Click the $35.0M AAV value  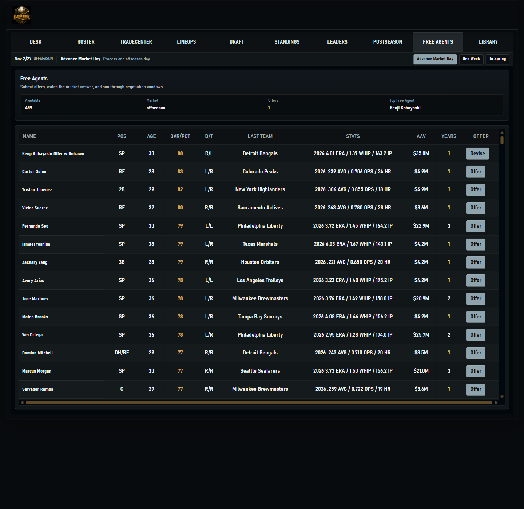point(421,153)
